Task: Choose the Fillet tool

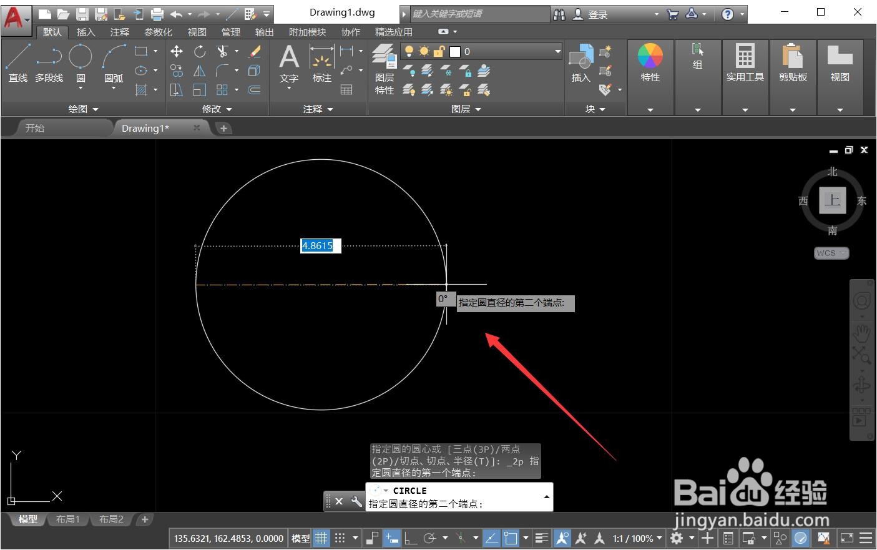Action: click(222, 71)
